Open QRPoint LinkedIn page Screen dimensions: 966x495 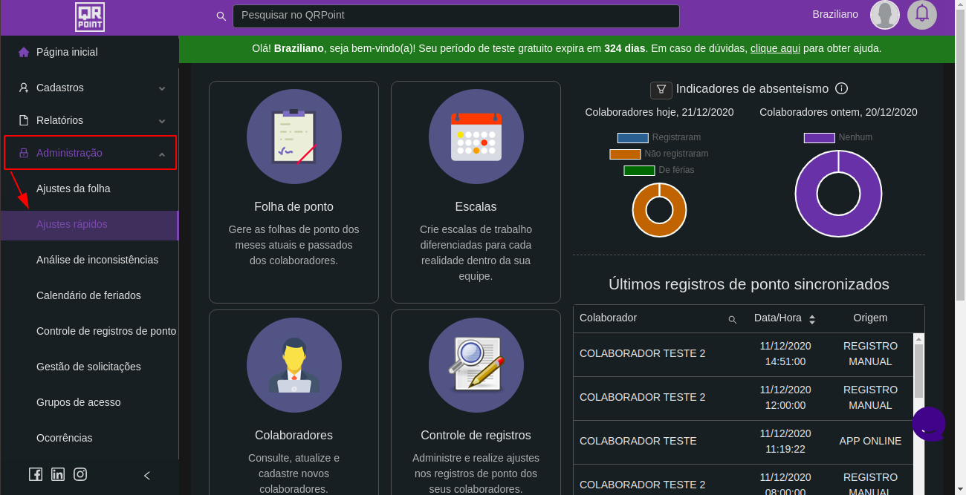point(58,475)
